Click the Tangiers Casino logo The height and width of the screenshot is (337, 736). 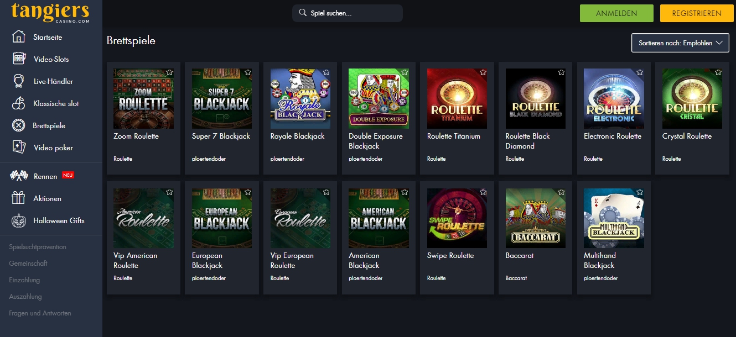(x=50, y=13)
